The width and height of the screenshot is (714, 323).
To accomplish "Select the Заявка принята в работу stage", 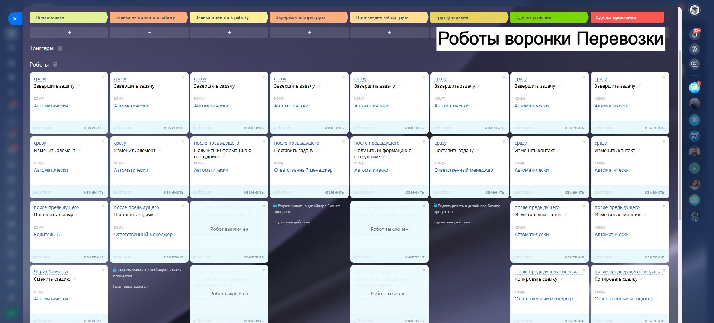I will [229, 17].
